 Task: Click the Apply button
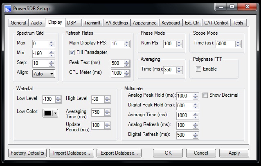234,153
